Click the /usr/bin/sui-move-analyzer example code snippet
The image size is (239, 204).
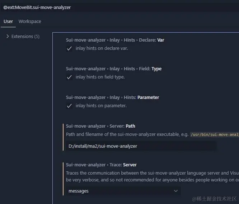(x=215, y=134)
